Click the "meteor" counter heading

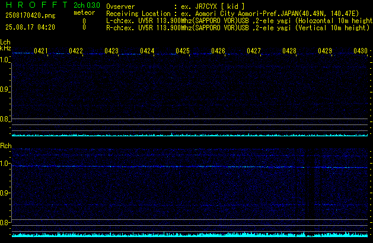pos(84,12)
